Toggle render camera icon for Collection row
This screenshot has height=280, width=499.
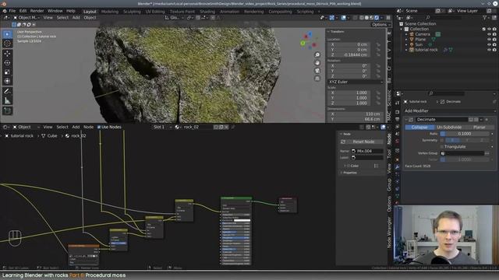click(x=494, y=29)
